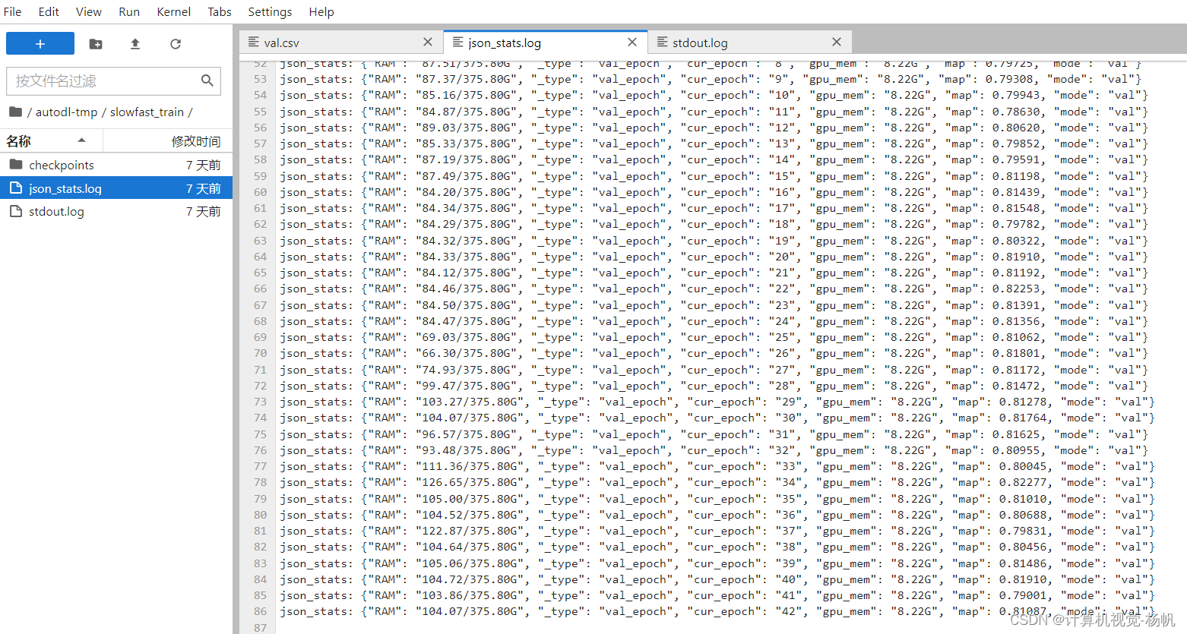This screenshot has height=634, width=1187.
Task: Go to autodl-tmp in the breadcrumb
Action: coord(67,112)
